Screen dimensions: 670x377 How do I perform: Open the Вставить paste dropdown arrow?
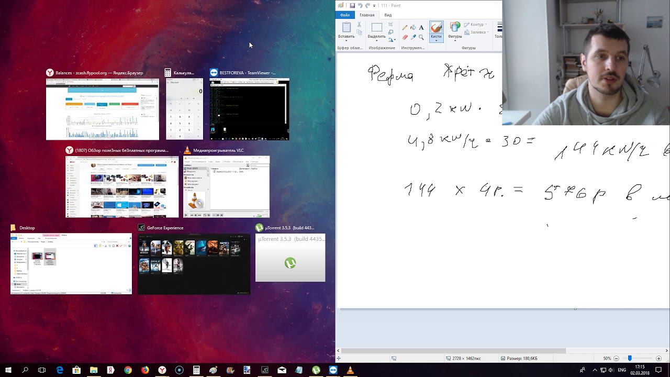click(346, 41)
